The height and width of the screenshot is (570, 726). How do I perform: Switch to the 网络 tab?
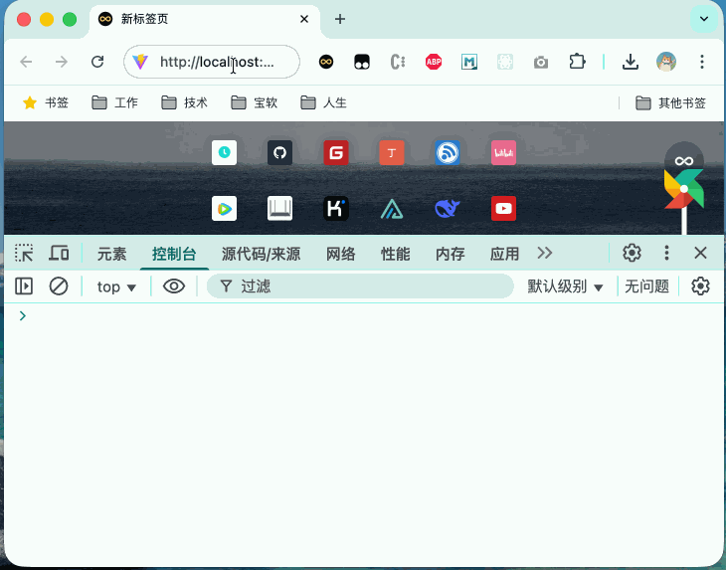click(x=341, y=254)
